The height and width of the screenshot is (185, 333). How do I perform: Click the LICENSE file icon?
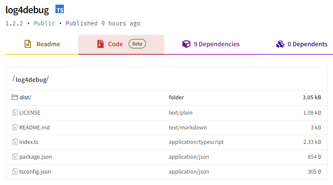click(x=15, y=112)
